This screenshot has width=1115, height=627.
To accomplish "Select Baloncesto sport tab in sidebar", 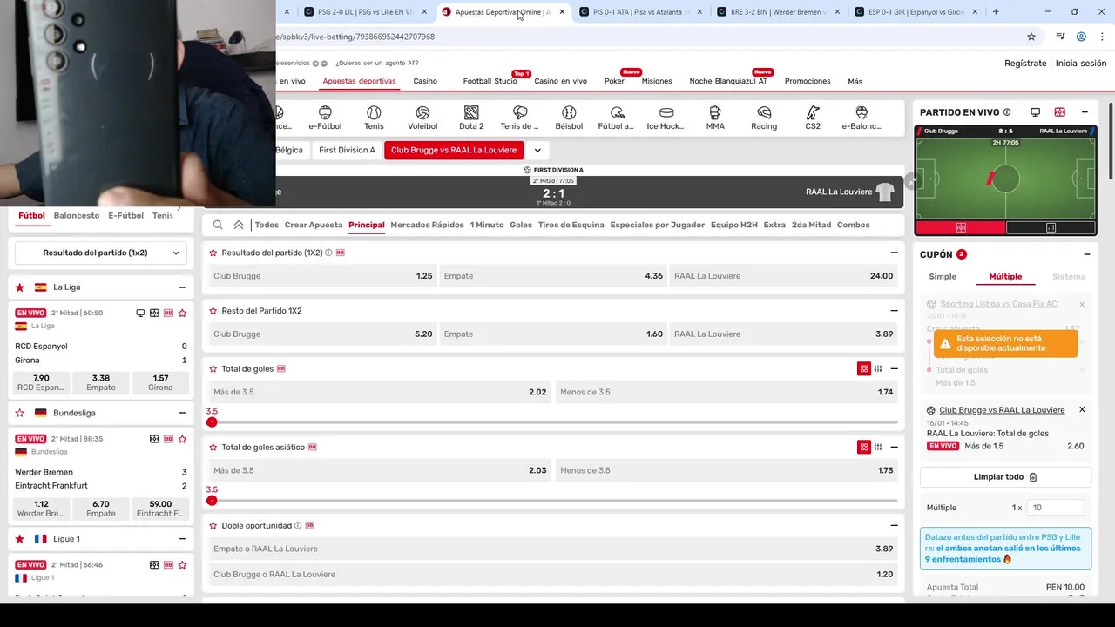I will (x=77, y=216).
